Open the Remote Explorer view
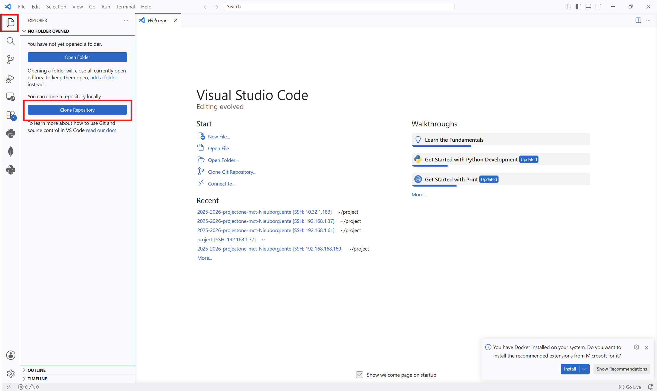This screenshot has width=657, height=391. click(x=11, y=97)
